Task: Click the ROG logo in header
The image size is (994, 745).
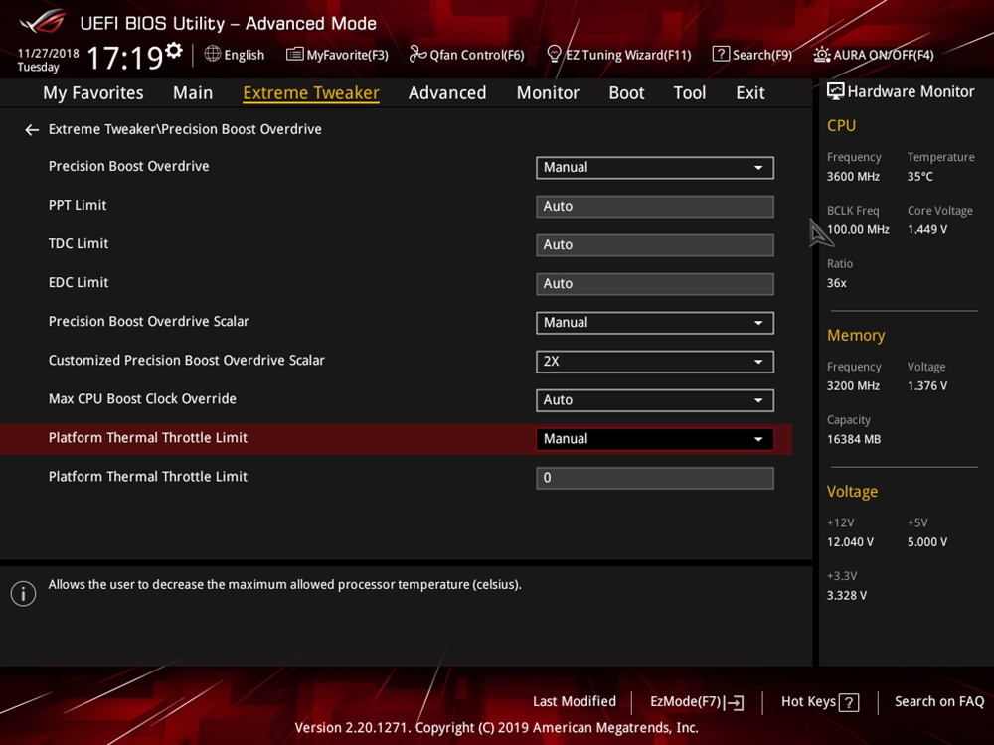Action: coord(43,22)
